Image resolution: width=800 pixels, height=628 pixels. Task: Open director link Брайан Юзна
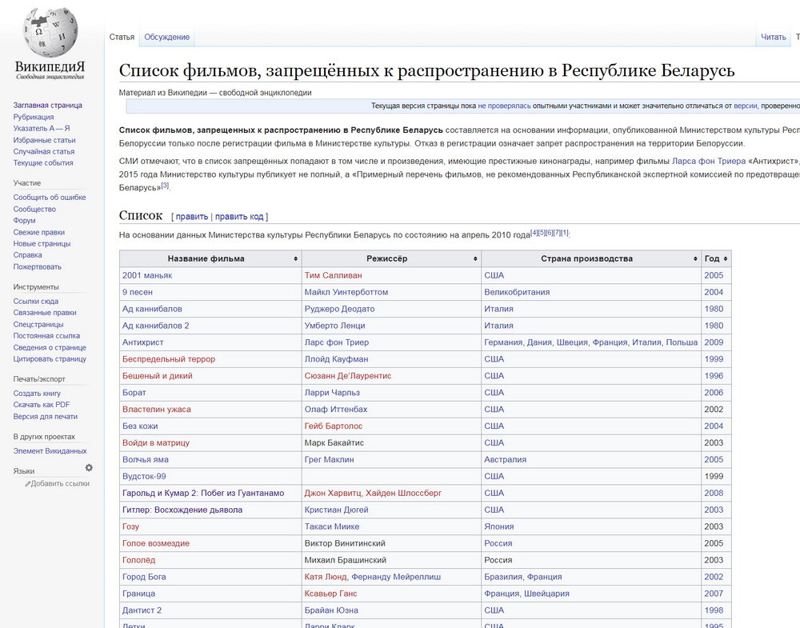pyautogui.click(x=331, y=610)
